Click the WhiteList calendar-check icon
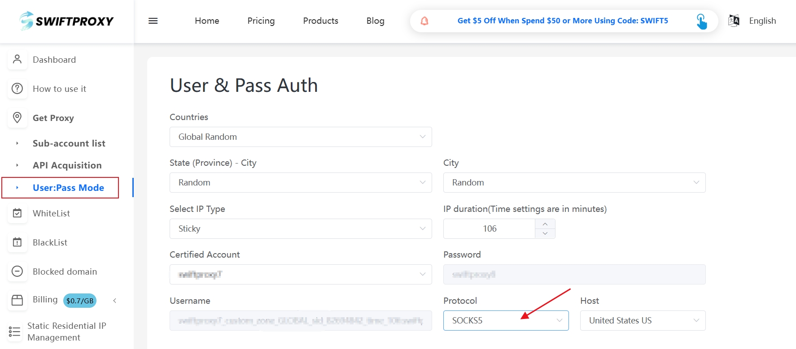The width and height of the screenshot is (796, 349). click(17, 213)
